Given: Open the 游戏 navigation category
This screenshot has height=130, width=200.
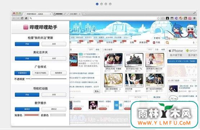Looking at the screenshot, I should [99, 42].
